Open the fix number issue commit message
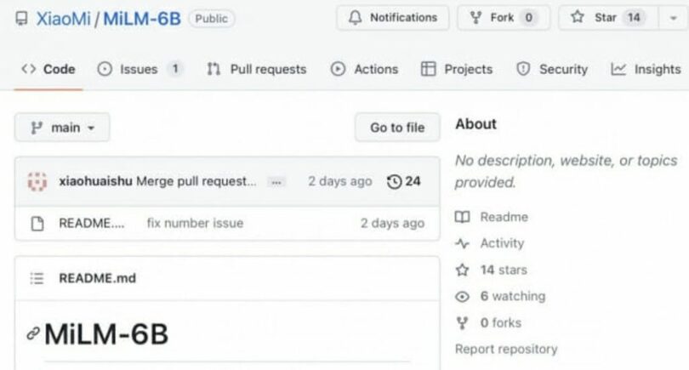Screen dimensions: 689x370 (195, 223)
